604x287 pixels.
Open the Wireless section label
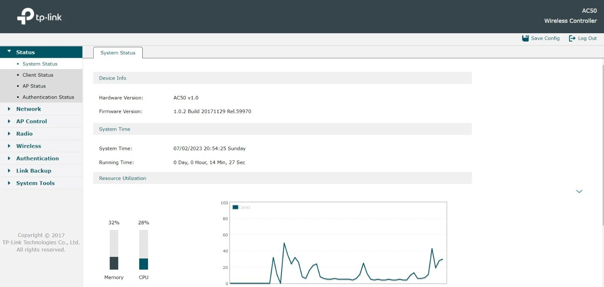(x=29, y=146)
